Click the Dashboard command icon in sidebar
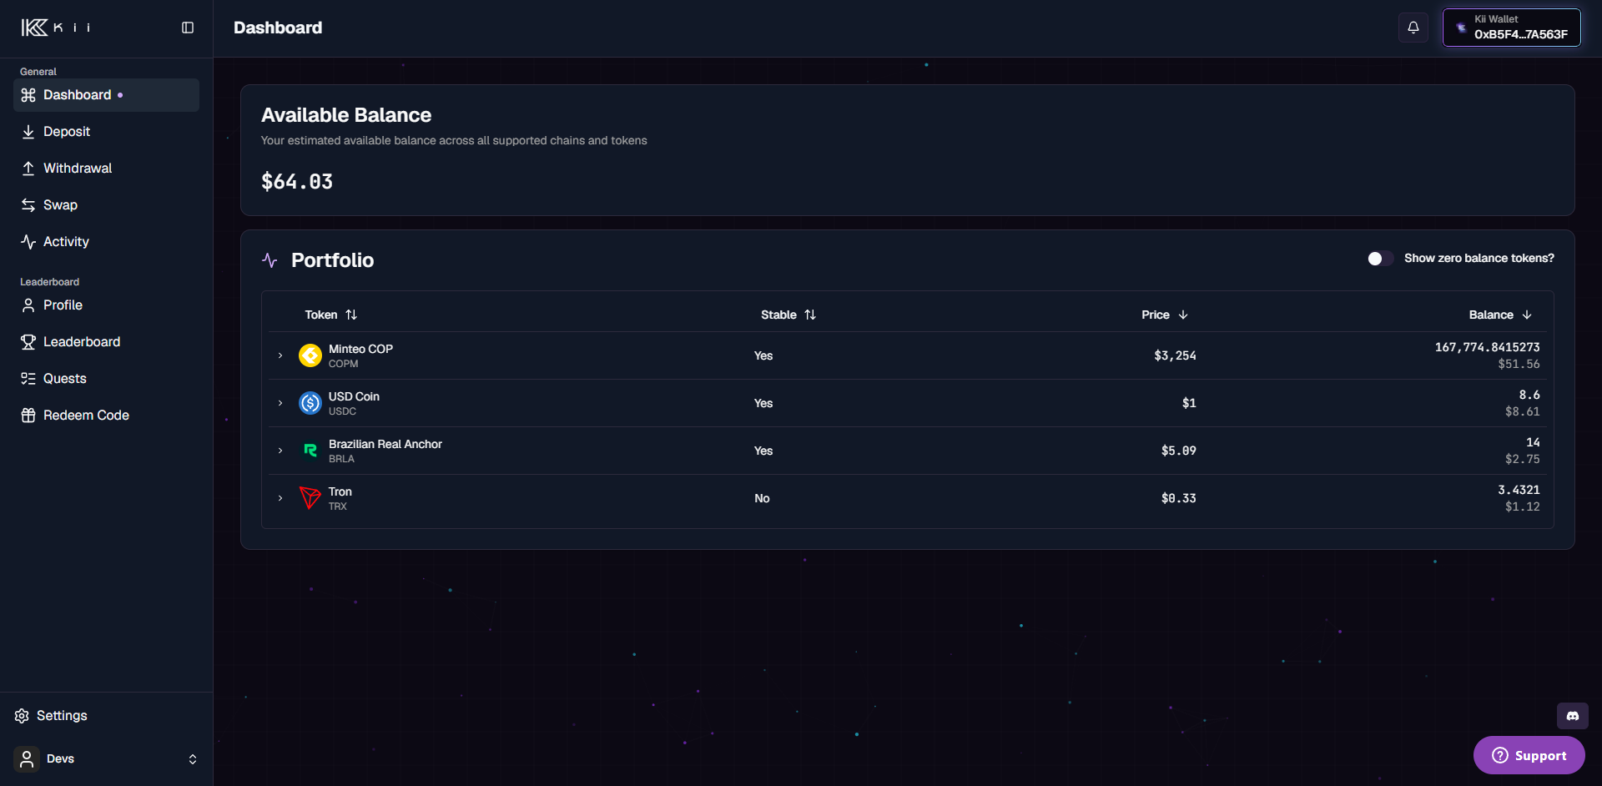This screenshot has width=1602, height=786. (x=28, y=95)
